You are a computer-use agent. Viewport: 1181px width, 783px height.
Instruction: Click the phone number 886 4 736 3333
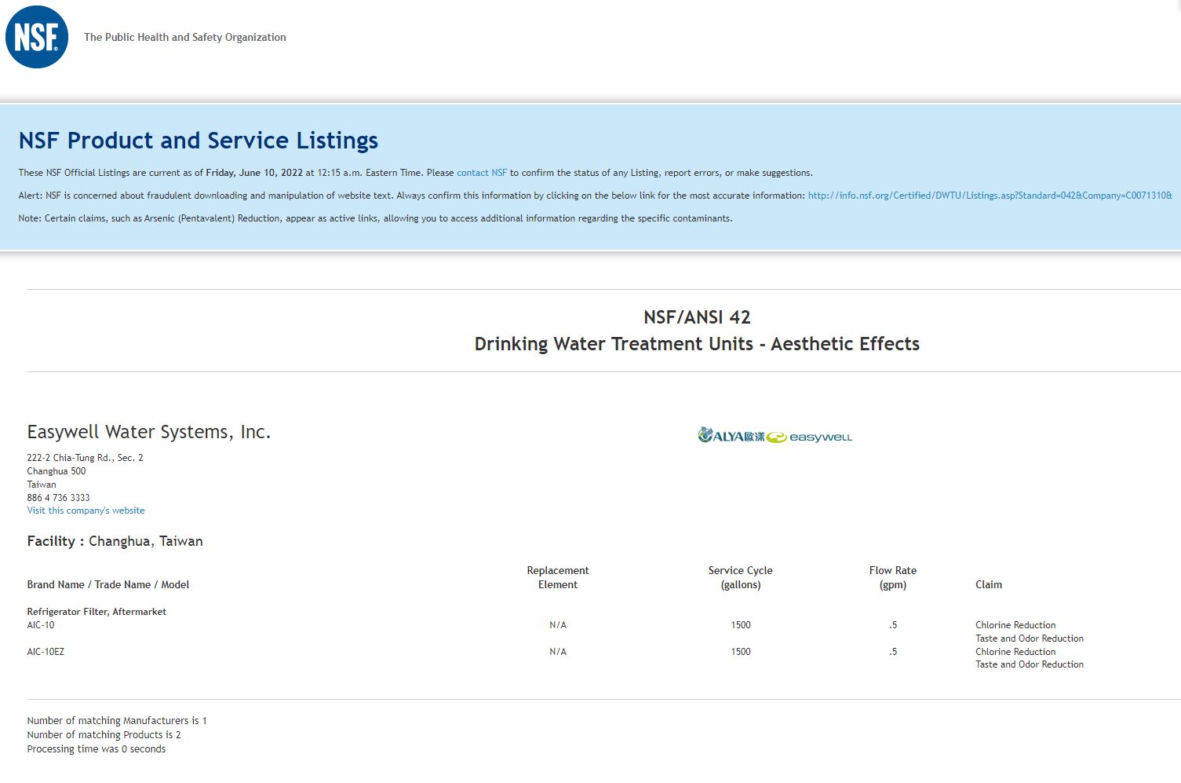(58, 498)
